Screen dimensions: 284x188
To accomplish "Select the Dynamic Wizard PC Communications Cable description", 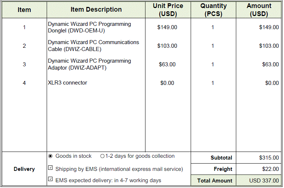I will pyautogui.click(x=93, y=46).
